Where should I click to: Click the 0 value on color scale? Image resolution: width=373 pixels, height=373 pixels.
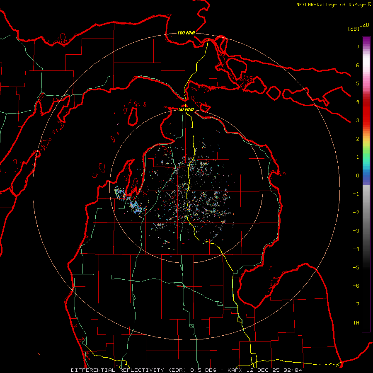coord(358,176)
